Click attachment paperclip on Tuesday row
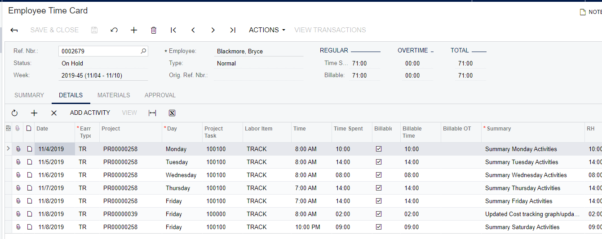 (x=18, y=162)
